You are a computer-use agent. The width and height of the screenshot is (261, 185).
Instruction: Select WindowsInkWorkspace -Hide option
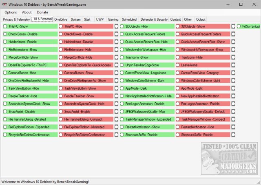pyautogui.click(x=147, y=50)
